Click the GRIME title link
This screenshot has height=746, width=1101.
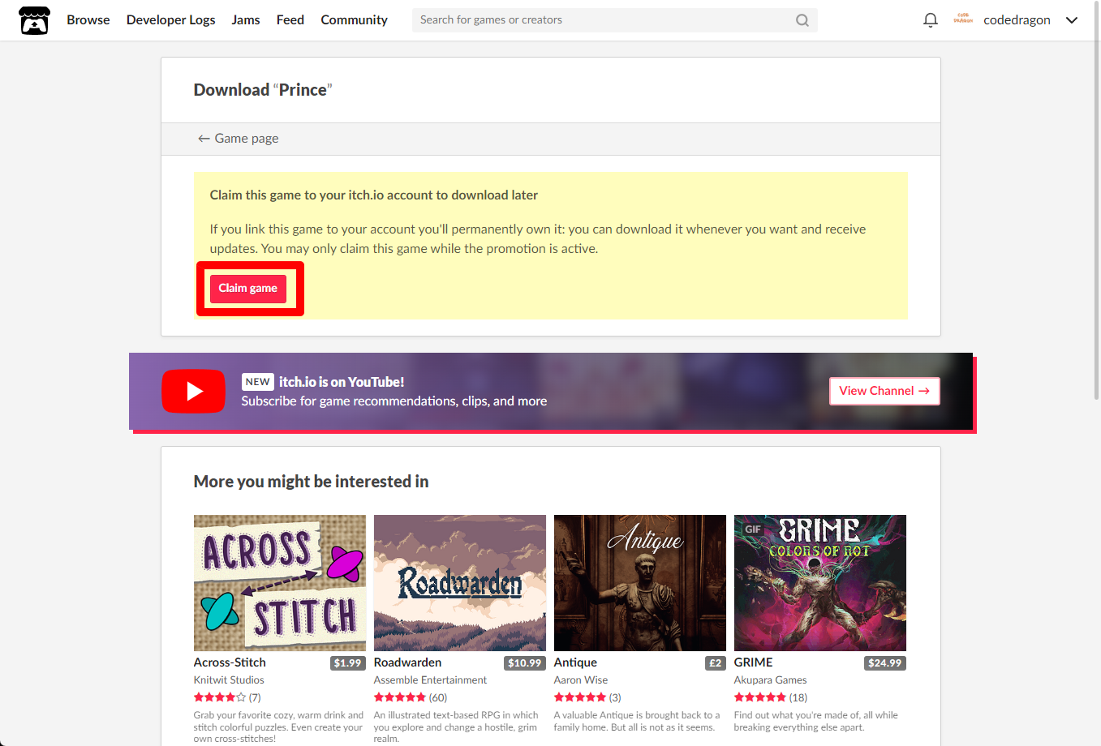(754, 662)
